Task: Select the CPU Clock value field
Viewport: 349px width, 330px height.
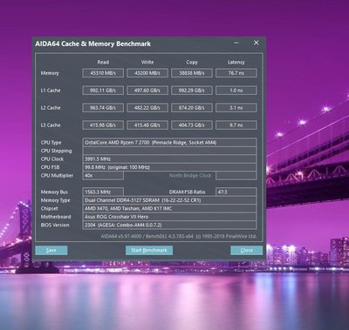Action: [169, 159]
